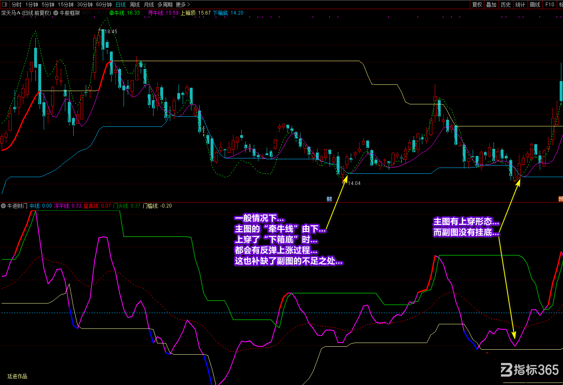Open the 历史 history button
563x385 pixels.
click(506, 5)
